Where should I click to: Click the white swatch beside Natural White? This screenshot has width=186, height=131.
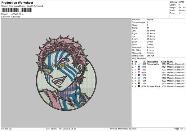tap(139, 64)
